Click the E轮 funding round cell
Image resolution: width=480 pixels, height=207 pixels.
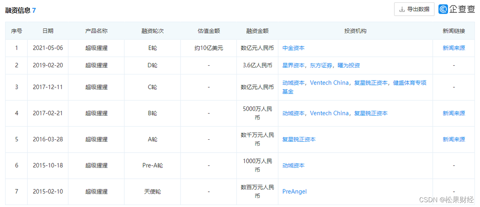pyautogui.click(x=152, y=48)
